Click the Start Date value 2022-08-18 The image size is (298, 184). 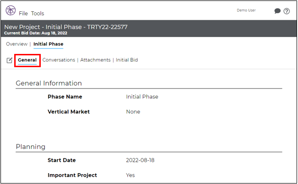point(140,160)
